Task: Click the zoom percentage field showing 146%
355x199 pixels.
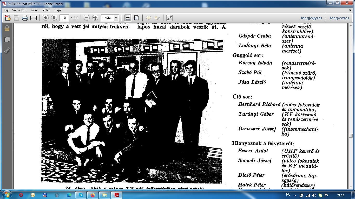Action: 107,18
